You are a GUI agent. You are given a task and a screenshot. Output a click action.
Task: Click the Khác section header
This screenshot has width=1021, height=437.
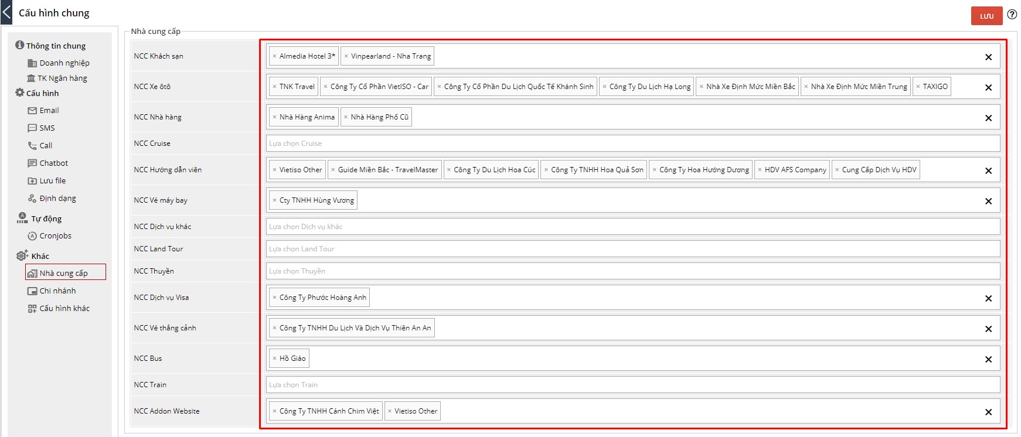point(33,255)
